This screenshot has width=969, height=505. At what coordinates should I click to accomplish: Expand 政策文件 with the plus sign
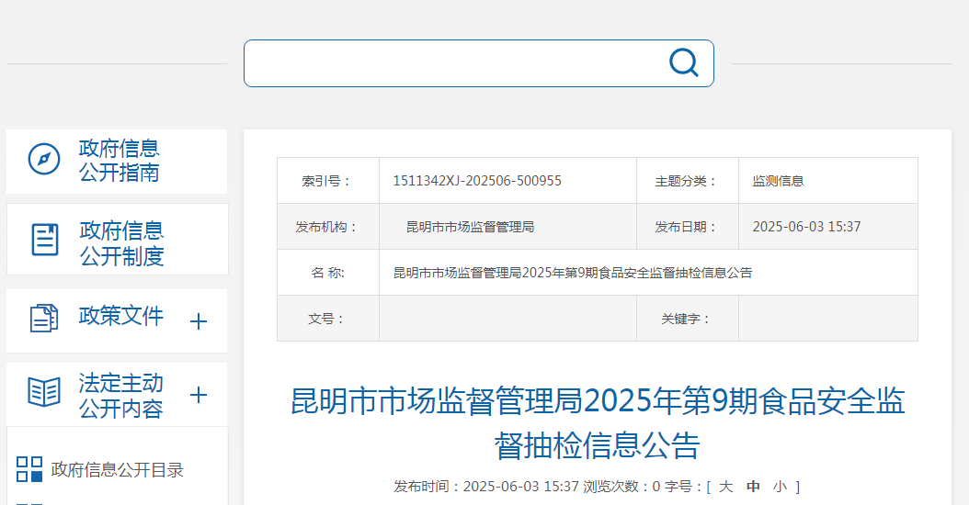point(199,321)
